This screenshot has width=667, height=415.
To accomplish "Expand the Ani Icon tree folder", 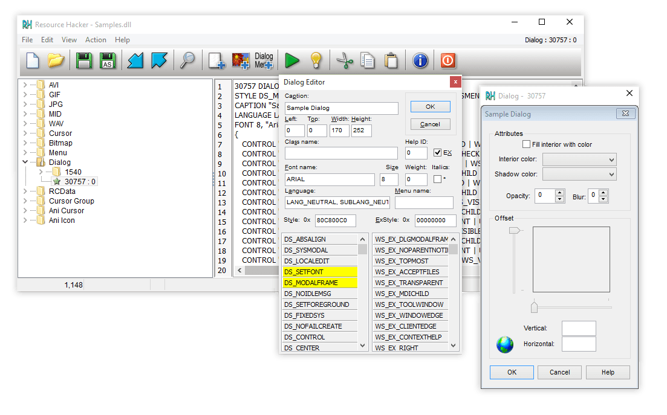I will coord(25,220).
